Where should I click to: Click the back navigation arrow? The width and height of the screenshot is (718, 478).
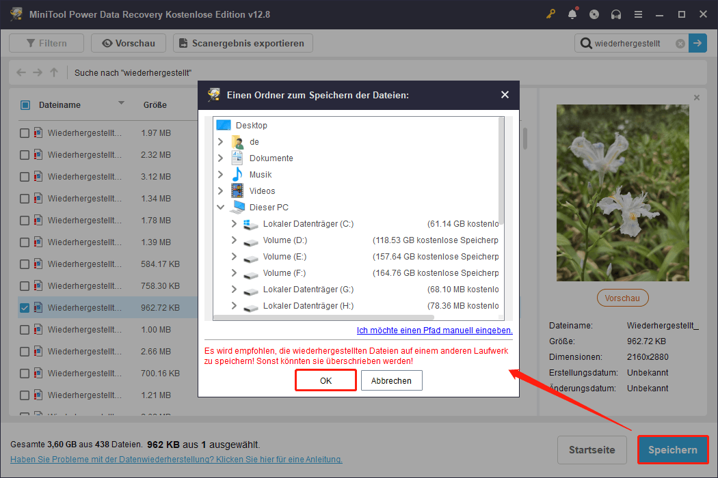[x=21, y=72]
